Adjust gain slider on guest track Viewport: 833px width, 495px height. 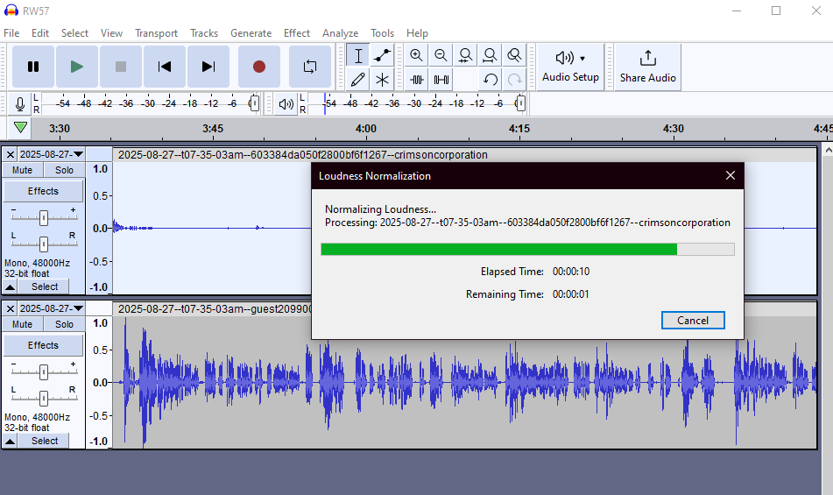pyautogui.click(x=44, y=371)
